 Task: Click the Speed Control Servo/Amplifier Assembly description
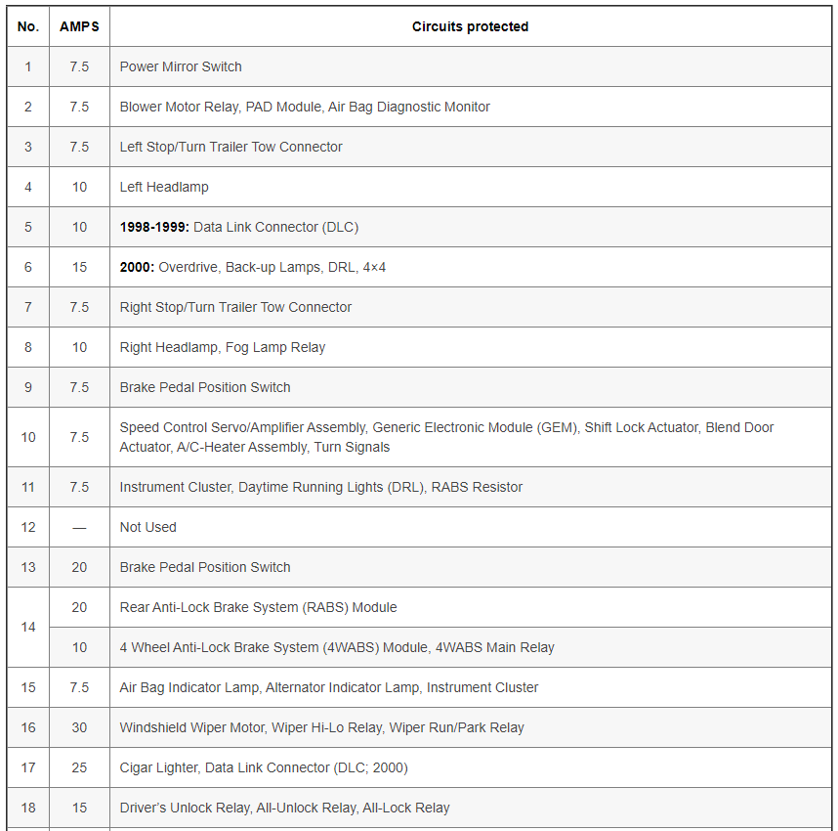446,437
